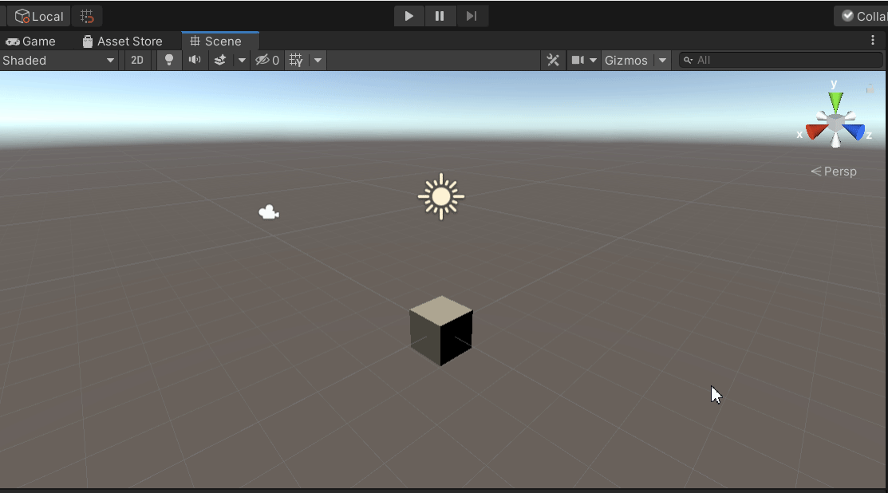The height and width of the screenshot is (493, 888).
Task: Toggle scene grid visibility icon
Action: click(x=296, y=60)
